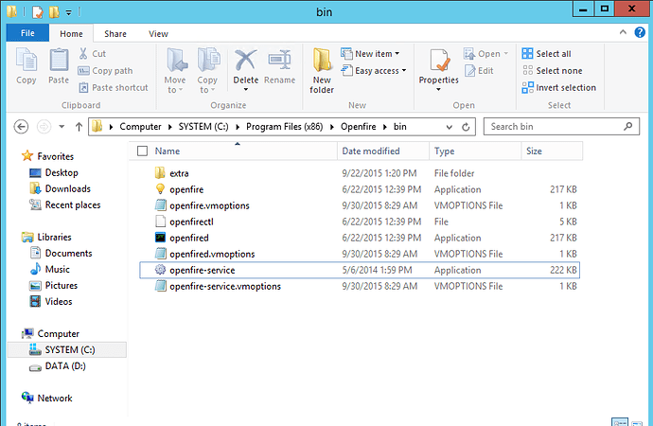Open Downloads in Favorites
653x426 pixels.
[60, 188]
